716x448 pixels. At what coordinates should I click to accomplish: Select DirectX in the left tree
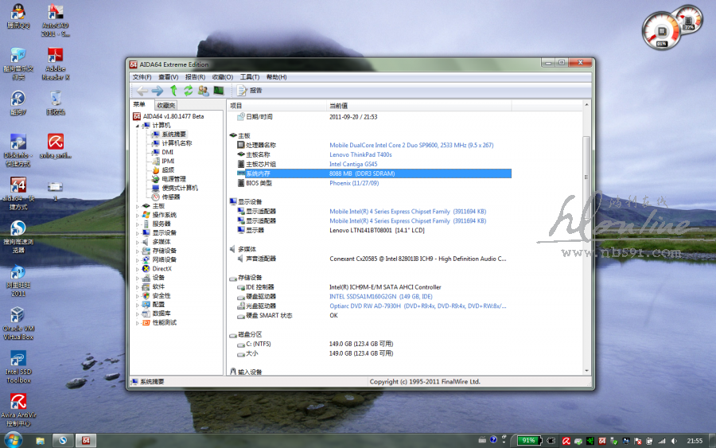161,269
